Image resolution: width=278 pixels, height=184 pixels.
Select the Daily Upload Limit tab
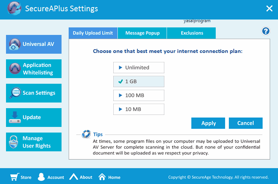[93, 33]
